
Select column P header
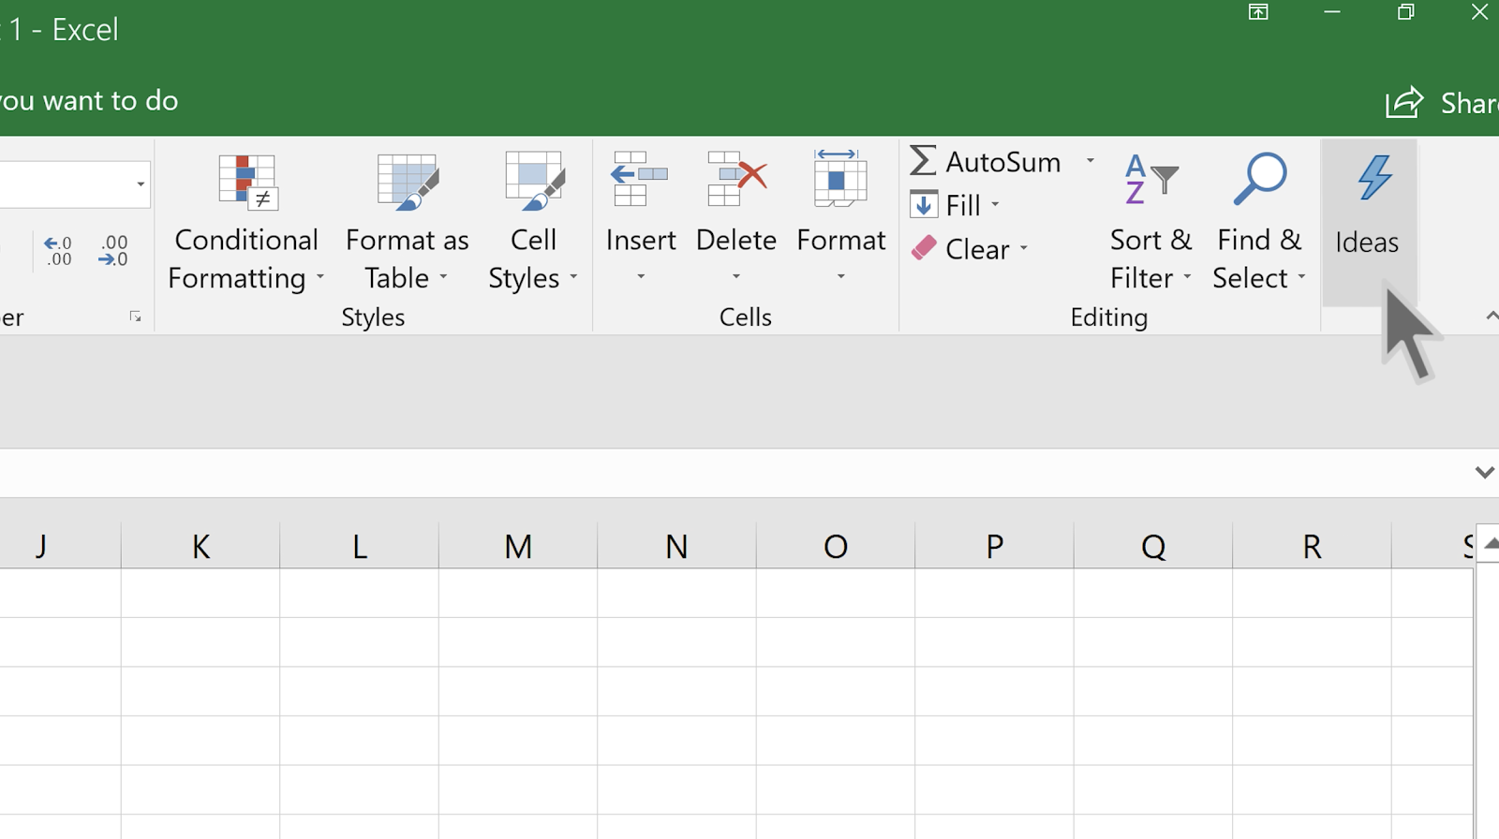point(994,546)
